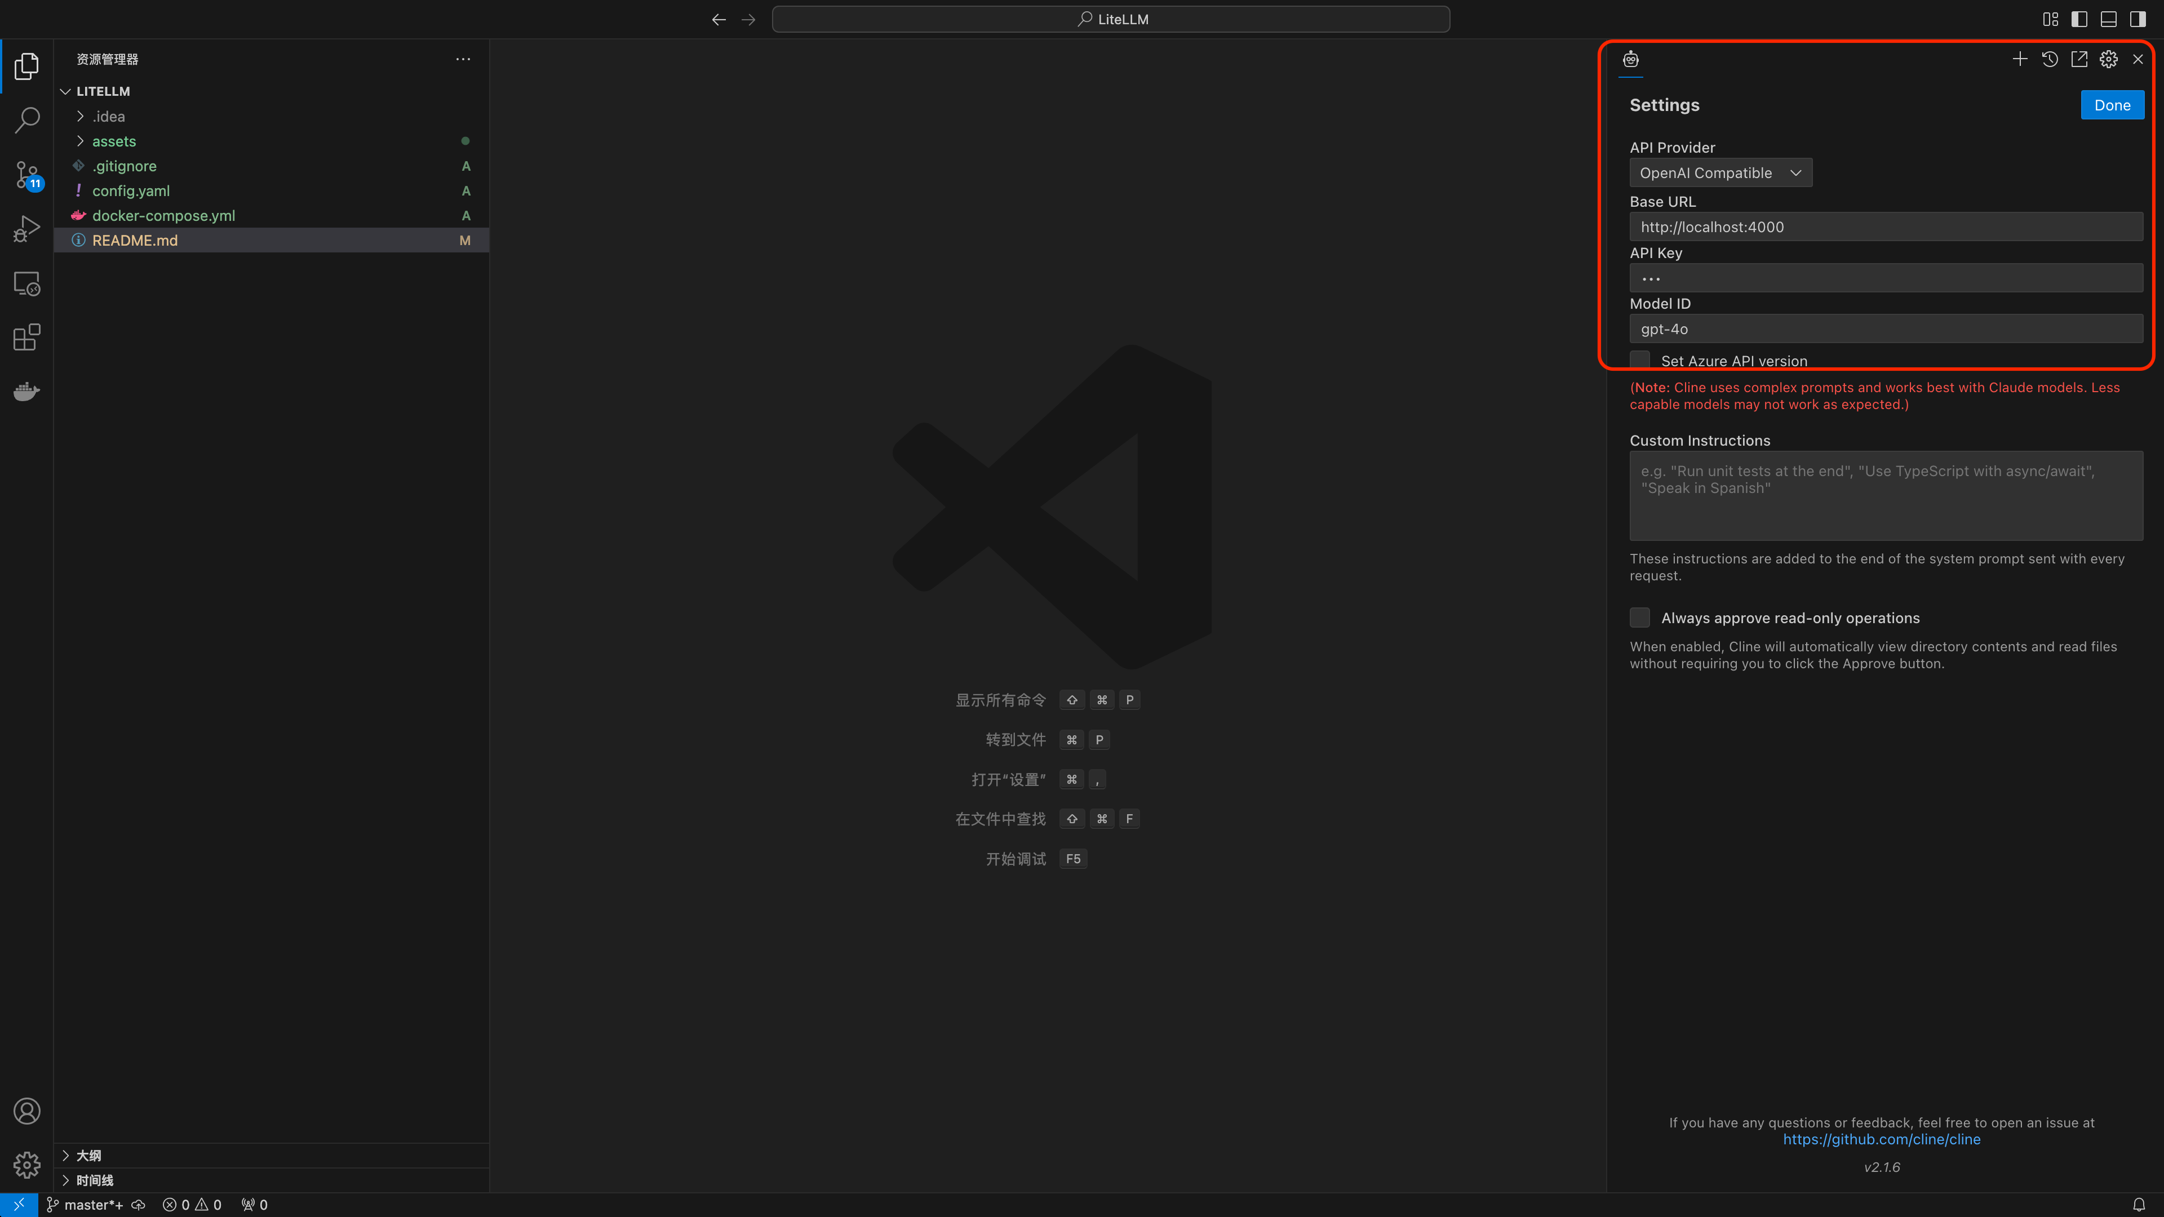Open the github.com/cline/cline link
2164x1217 pixels.
(1881, 1139)
